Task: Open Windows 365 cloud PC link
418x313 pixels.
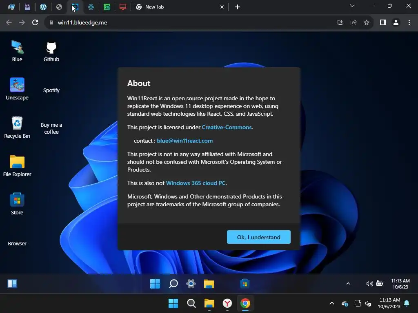Action: click(x=196, y=183)
